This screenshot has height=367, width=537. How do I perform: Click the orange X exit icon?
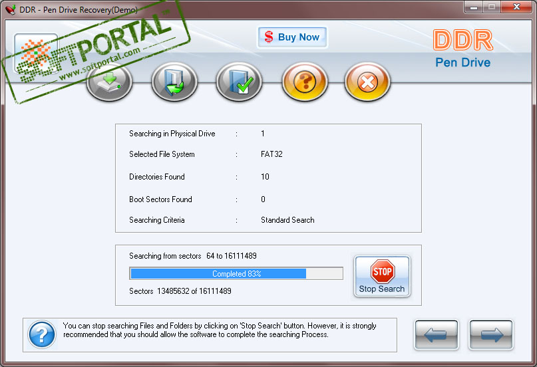tap(367, 82)
